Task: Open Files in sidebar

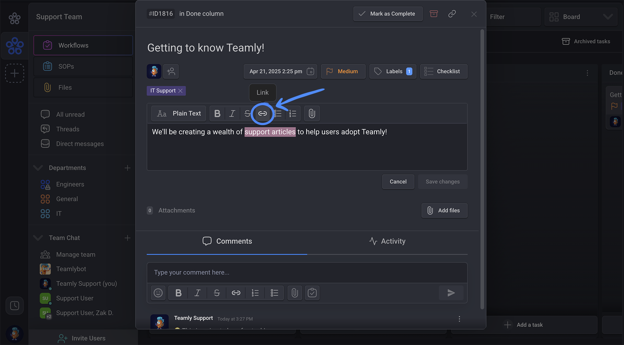Action: 83,88
